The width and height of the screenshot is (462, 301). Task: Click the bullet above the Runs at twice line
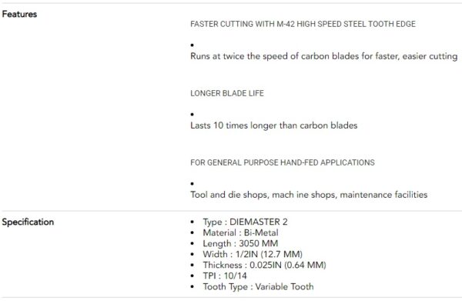click(x=192, y=45)
